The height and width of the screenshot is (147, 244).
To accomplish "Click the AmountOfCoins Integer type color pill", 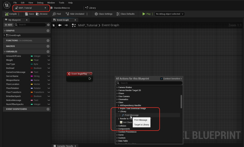I will [32, 56].
